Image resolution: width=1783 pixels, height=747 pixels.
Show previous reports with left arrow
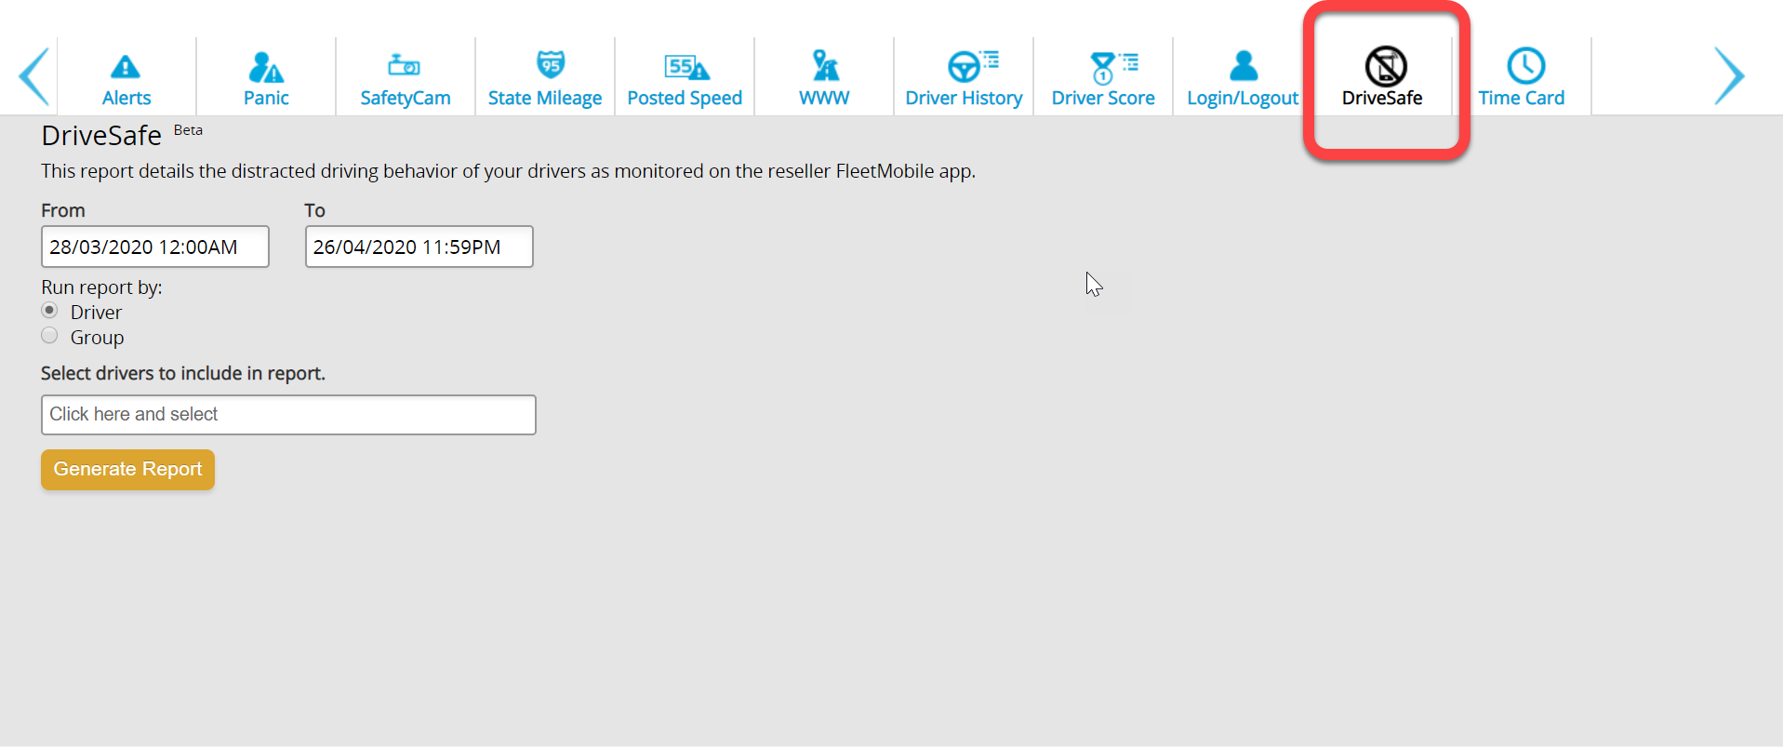[33, 76]
